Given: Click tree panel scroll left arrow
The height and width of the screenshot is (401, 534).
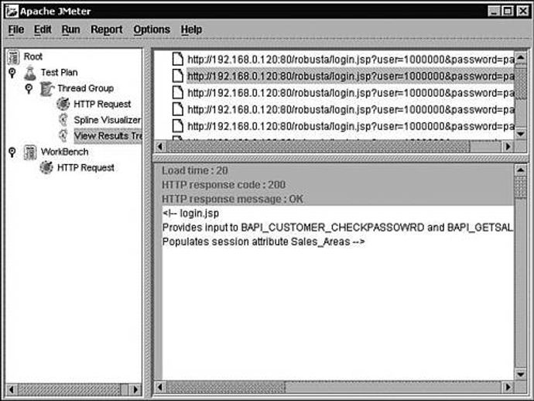Looking at the screenshot, I should [x=12, y=389].
